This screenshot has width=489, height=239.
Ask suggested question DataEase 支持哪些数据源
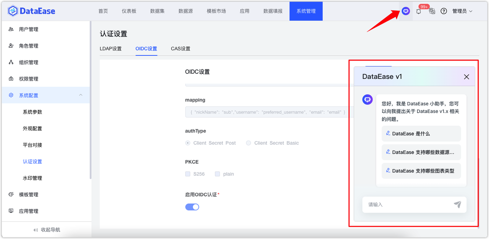click(x=421, y=152)
